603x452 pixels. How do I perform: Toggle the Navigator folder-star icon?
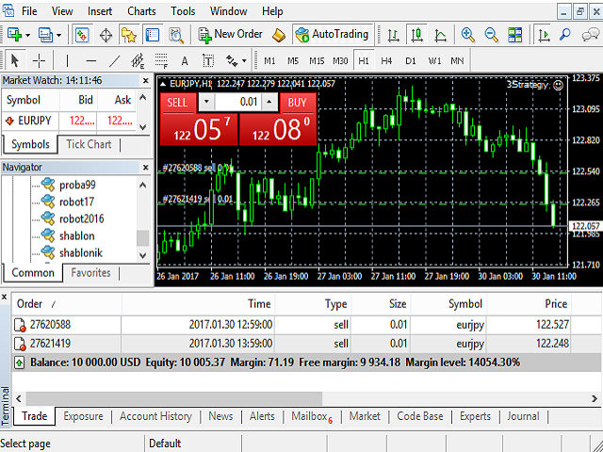129,35
